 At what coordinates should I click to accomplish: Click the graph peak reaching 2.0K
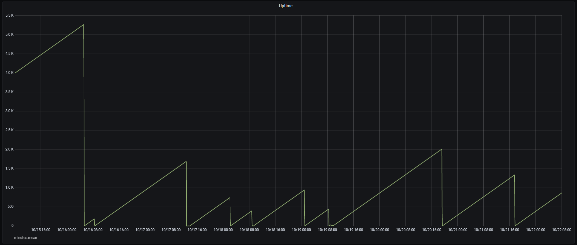442,149
